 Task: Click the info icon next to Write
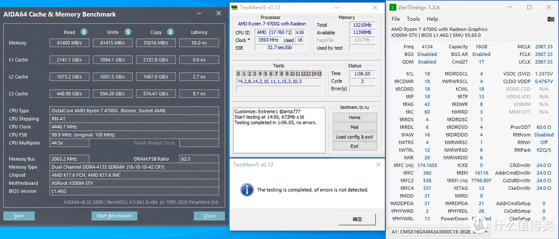pyautogui.click(x=128, y=32)
